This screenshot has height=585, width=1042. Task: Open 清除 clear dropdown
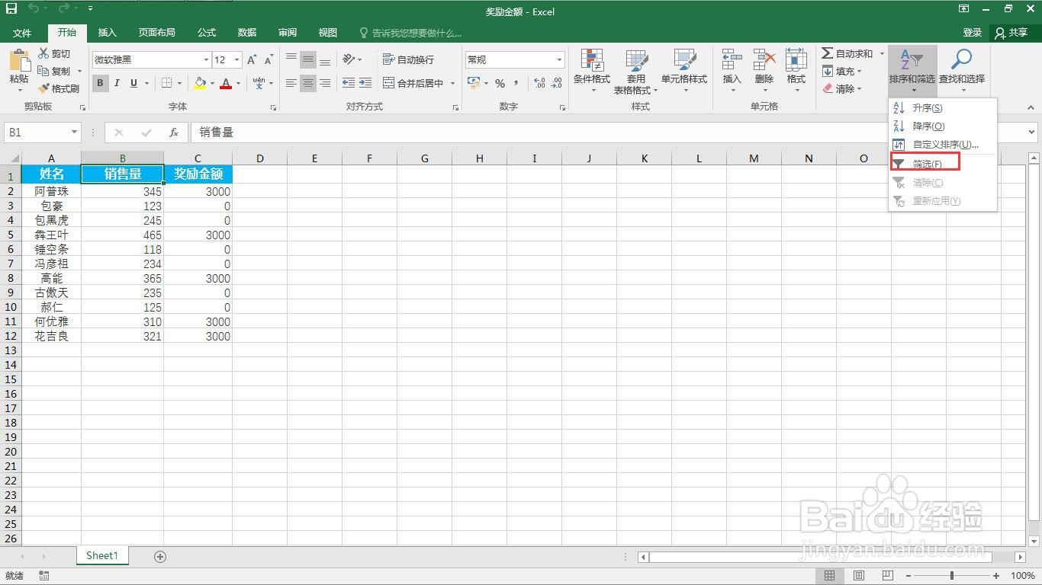[842, 88]
